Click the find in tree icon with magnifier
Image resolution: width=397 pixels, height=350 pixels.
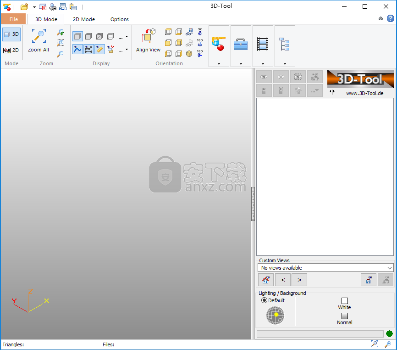point(298,90)
